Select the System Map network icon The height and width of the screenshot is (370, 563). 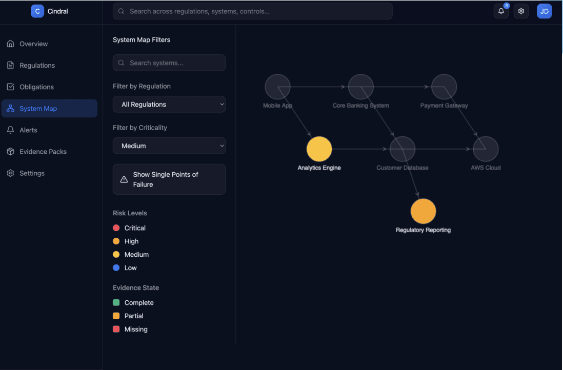pyautogui.click(x=10, y=108)
